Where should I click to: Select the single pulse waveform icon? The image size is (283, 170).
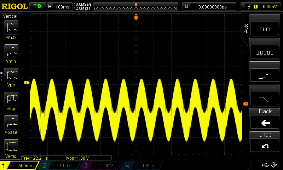[x=265, y=29]
